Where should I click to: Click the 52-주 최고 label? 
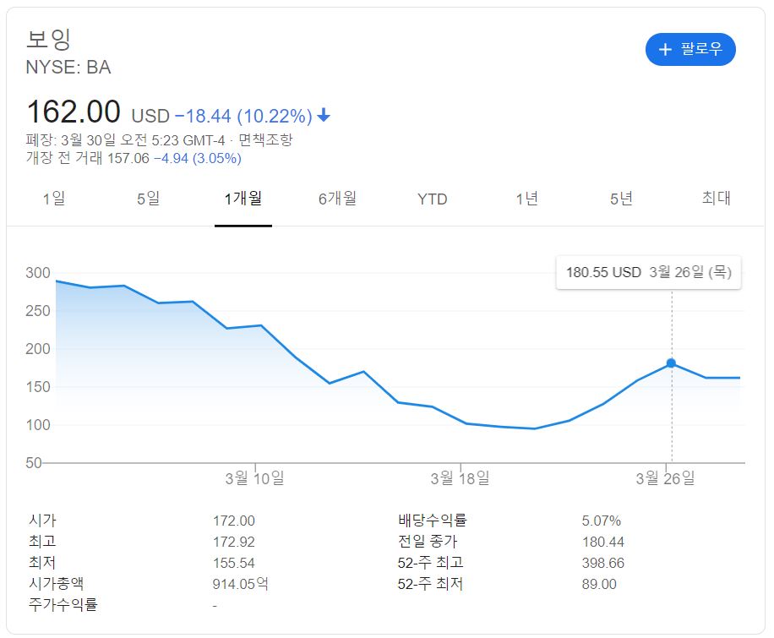click(430, 563)
